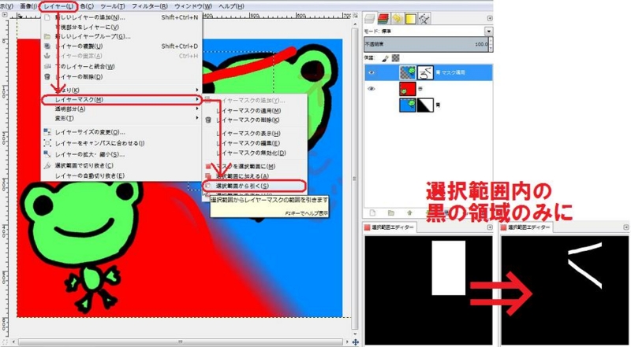Click the new layer icon under the layer list
The image size is (631, 347).
[372, 213]
